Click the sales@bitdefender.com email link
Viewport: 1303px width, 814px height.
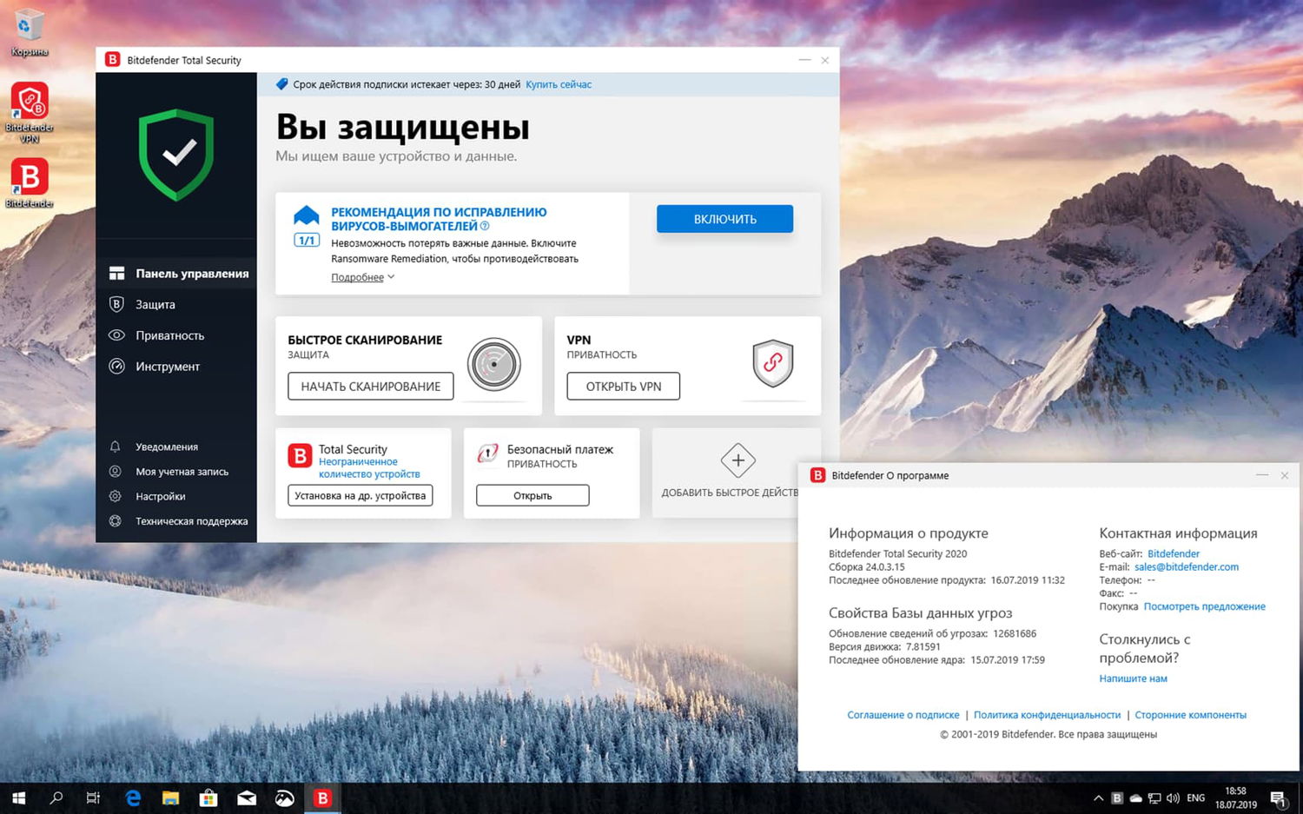[1187, 566]
